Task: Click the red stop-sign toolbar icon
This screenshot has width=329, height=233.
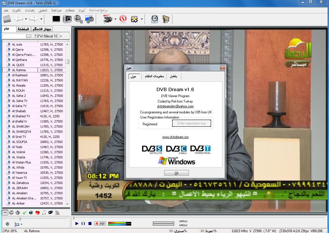Action: [x=123, y=19]
